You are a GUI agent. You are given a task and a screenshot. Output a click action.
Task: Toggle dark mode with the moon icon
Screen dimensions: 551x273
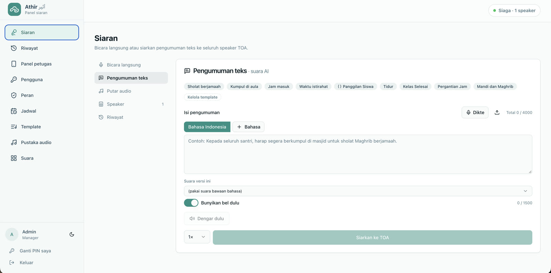(72, 234)
